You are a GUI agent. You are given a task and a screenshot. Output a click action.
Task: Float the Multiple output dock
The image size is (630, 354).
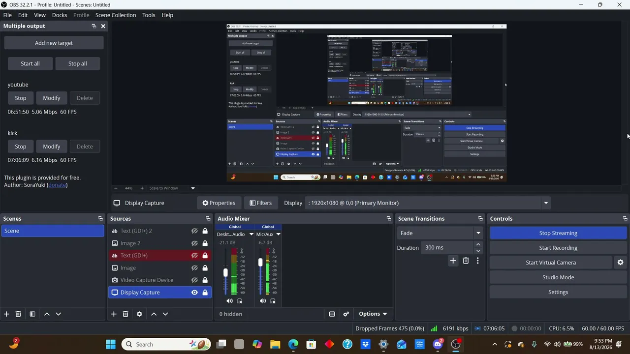[94, 26]
